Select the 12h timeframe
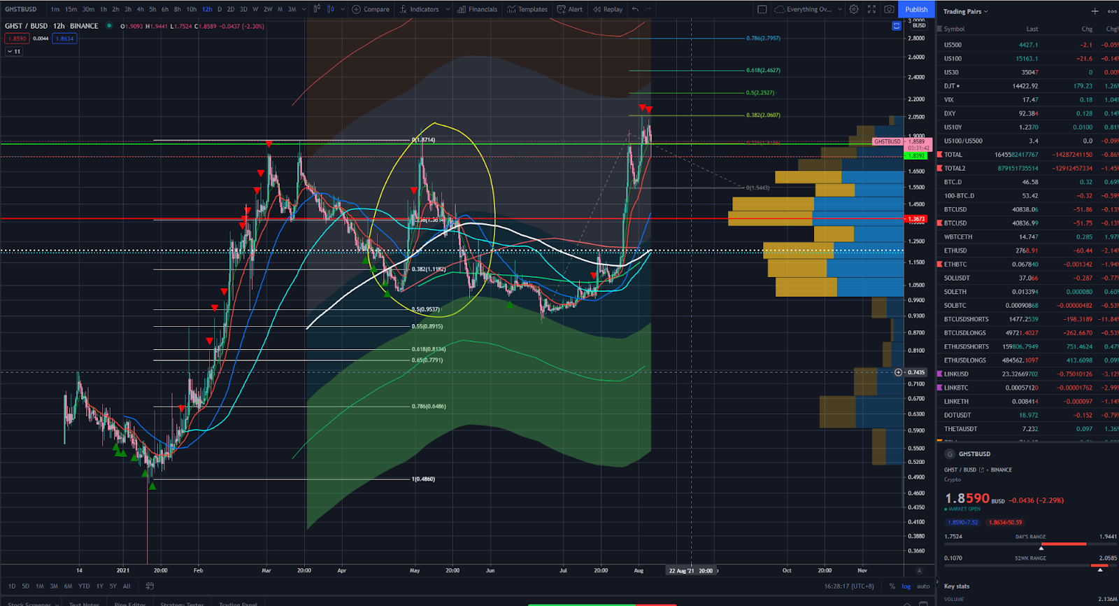1119x606 pixels. [207, 9]
